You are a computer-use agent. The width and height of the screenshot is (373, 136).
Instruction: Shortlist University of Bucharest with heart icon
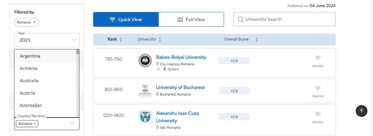[318, 88]
